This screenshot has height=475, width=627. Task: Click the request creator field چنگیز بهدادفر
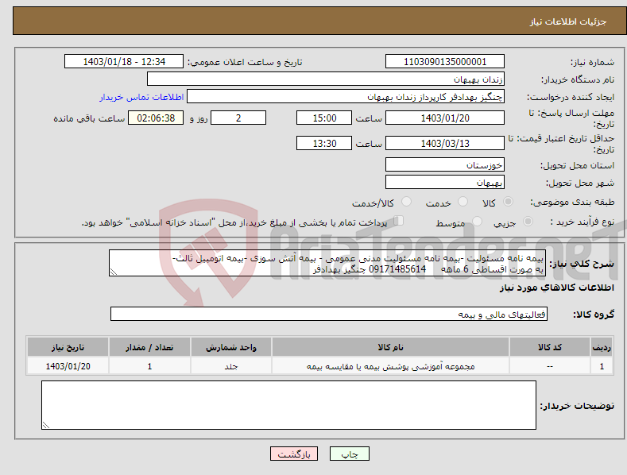pyautogui.click(x=346, y=97)
